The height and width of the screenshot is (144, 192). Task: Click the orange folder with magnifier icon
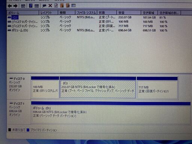coord(67,6)
